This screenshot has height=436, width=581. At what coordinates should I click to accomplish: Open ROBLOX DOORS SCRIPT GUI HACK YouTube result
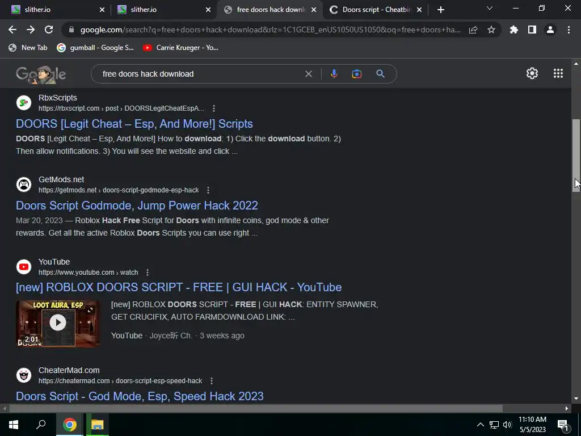[x=179, y=287]
